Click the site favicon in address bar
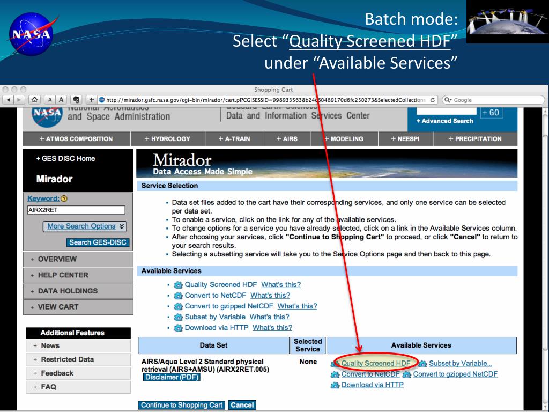 101,100
